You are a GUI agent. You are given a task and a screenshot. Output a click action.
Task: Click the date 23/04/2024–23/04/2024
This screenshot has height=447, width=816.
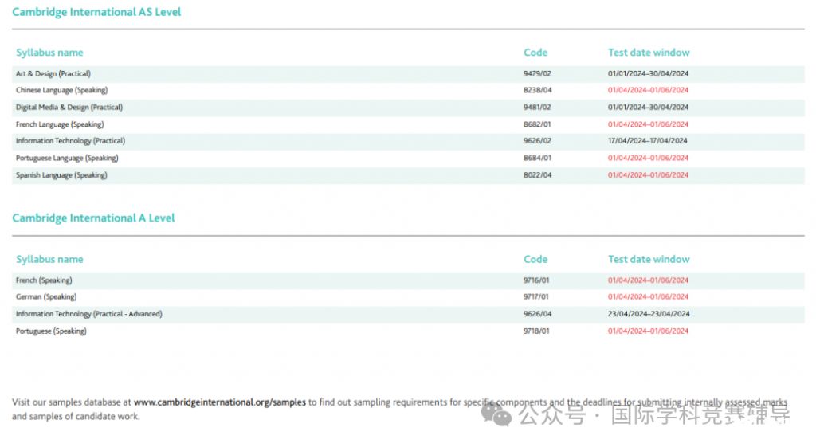tap(649, 314)
